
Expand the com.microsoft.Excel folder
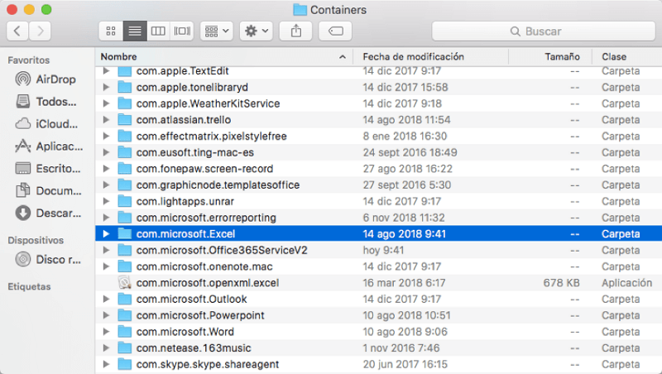tap(107, 234)
